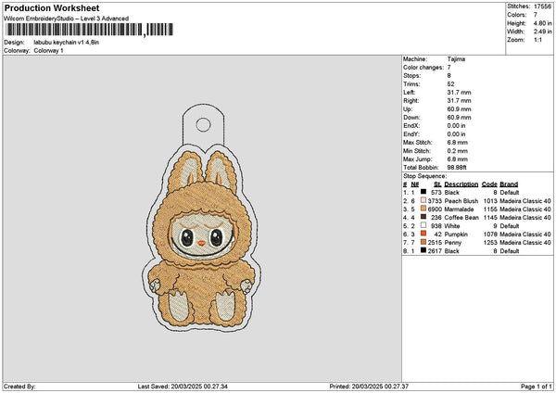Click the "Last Saved: 20/03/2025" footer text
The height and width of the screenshot is (393, 556).
point(170,387)
